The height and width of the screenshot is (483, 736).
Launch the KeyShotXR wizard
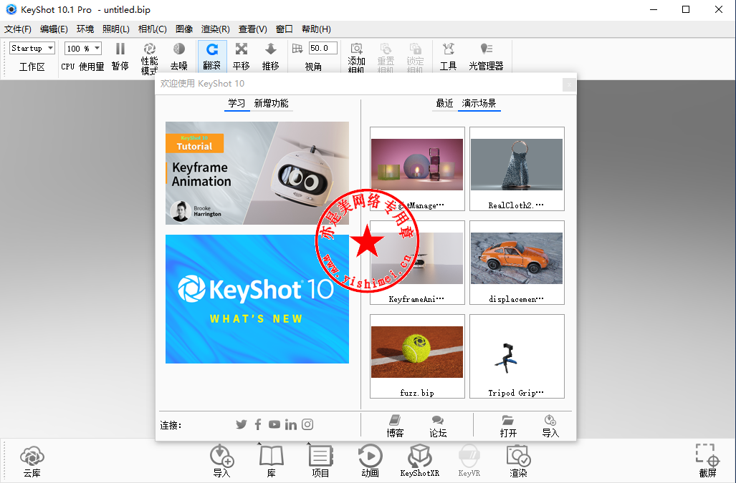tap(420, 462)
